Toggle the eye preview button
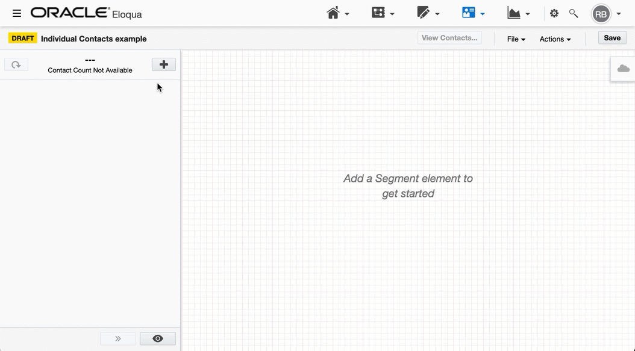This screenshot has height=351, width=635. coord(158,338)
